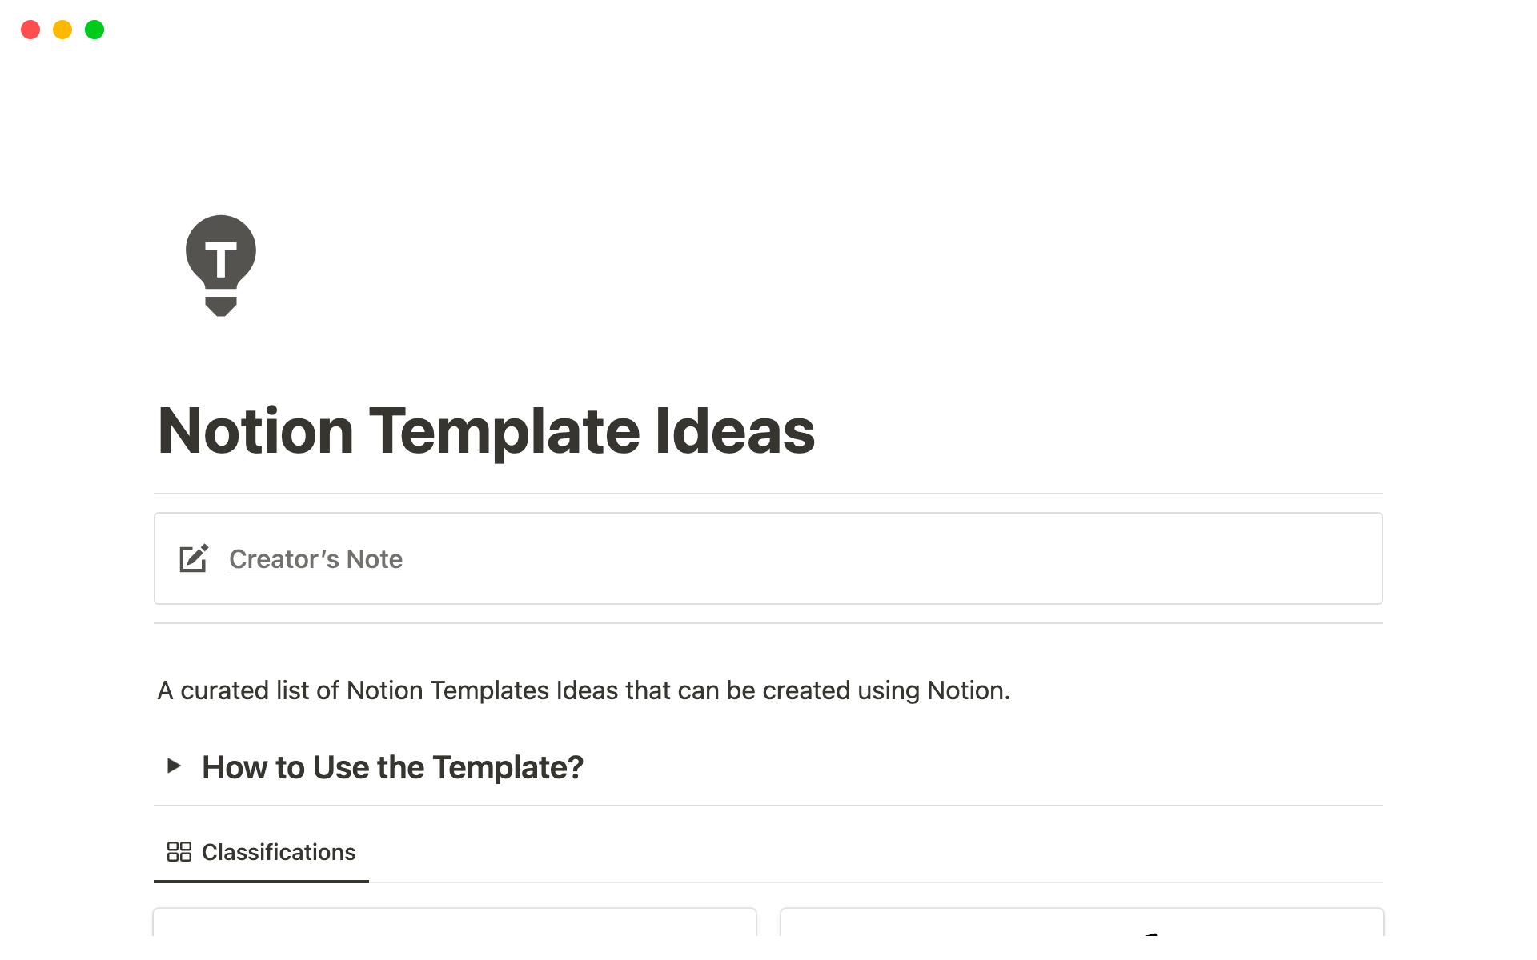The width and height of the screenshot is (1537, 960).
Task: Click the empty tab bar right of Classifications
Action: point(881,853)
